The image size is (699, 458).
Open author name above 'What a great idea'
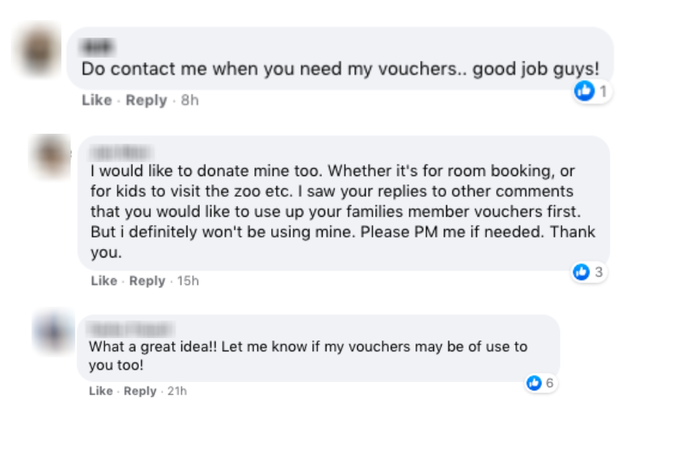point(131,328)
